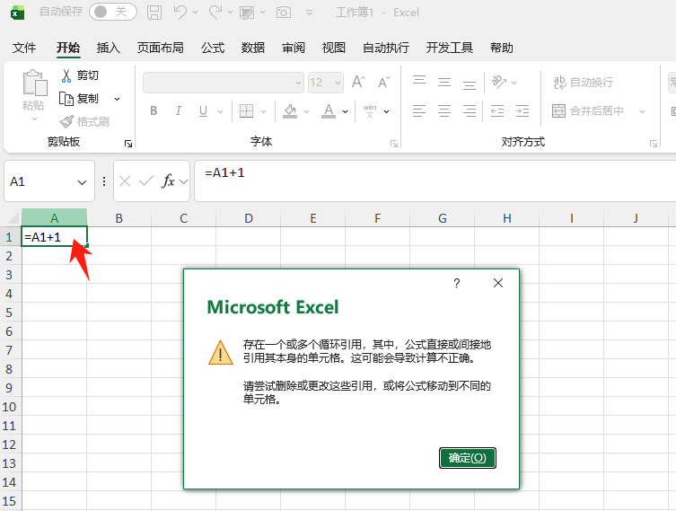Viewport: 676px width, 511px height.
Task: Expand the Font Color dropdown arrow
Action: click(x=345, y=111)
